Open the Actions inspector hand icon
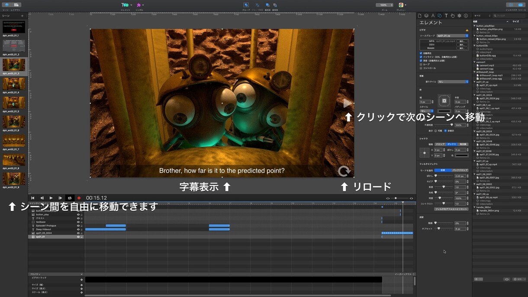This screenshot has width=528, height=297. 453,16
